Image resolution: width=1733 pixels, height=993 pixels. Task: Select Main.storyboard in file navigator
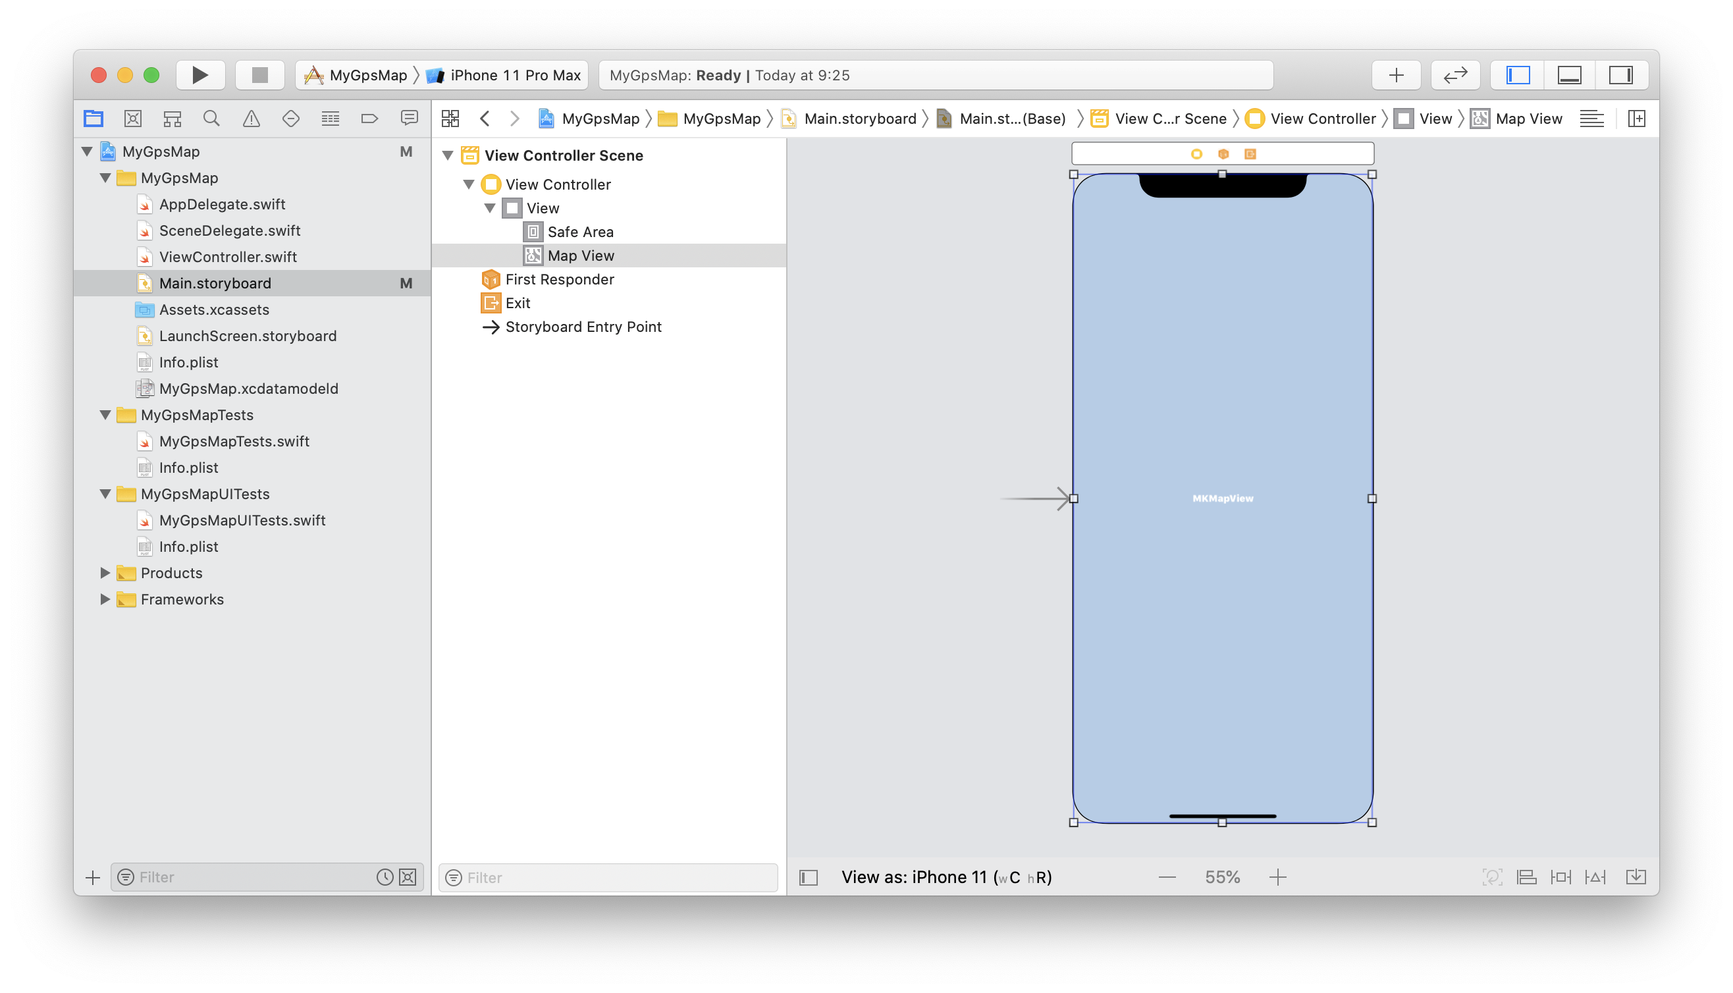coord(217,282)
